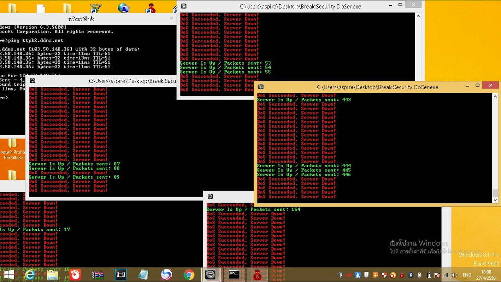The width and height of the screenshot is (501, 282).
Task: Minimize the Thai-titled Command Prompt window
Action: (171, 18)
